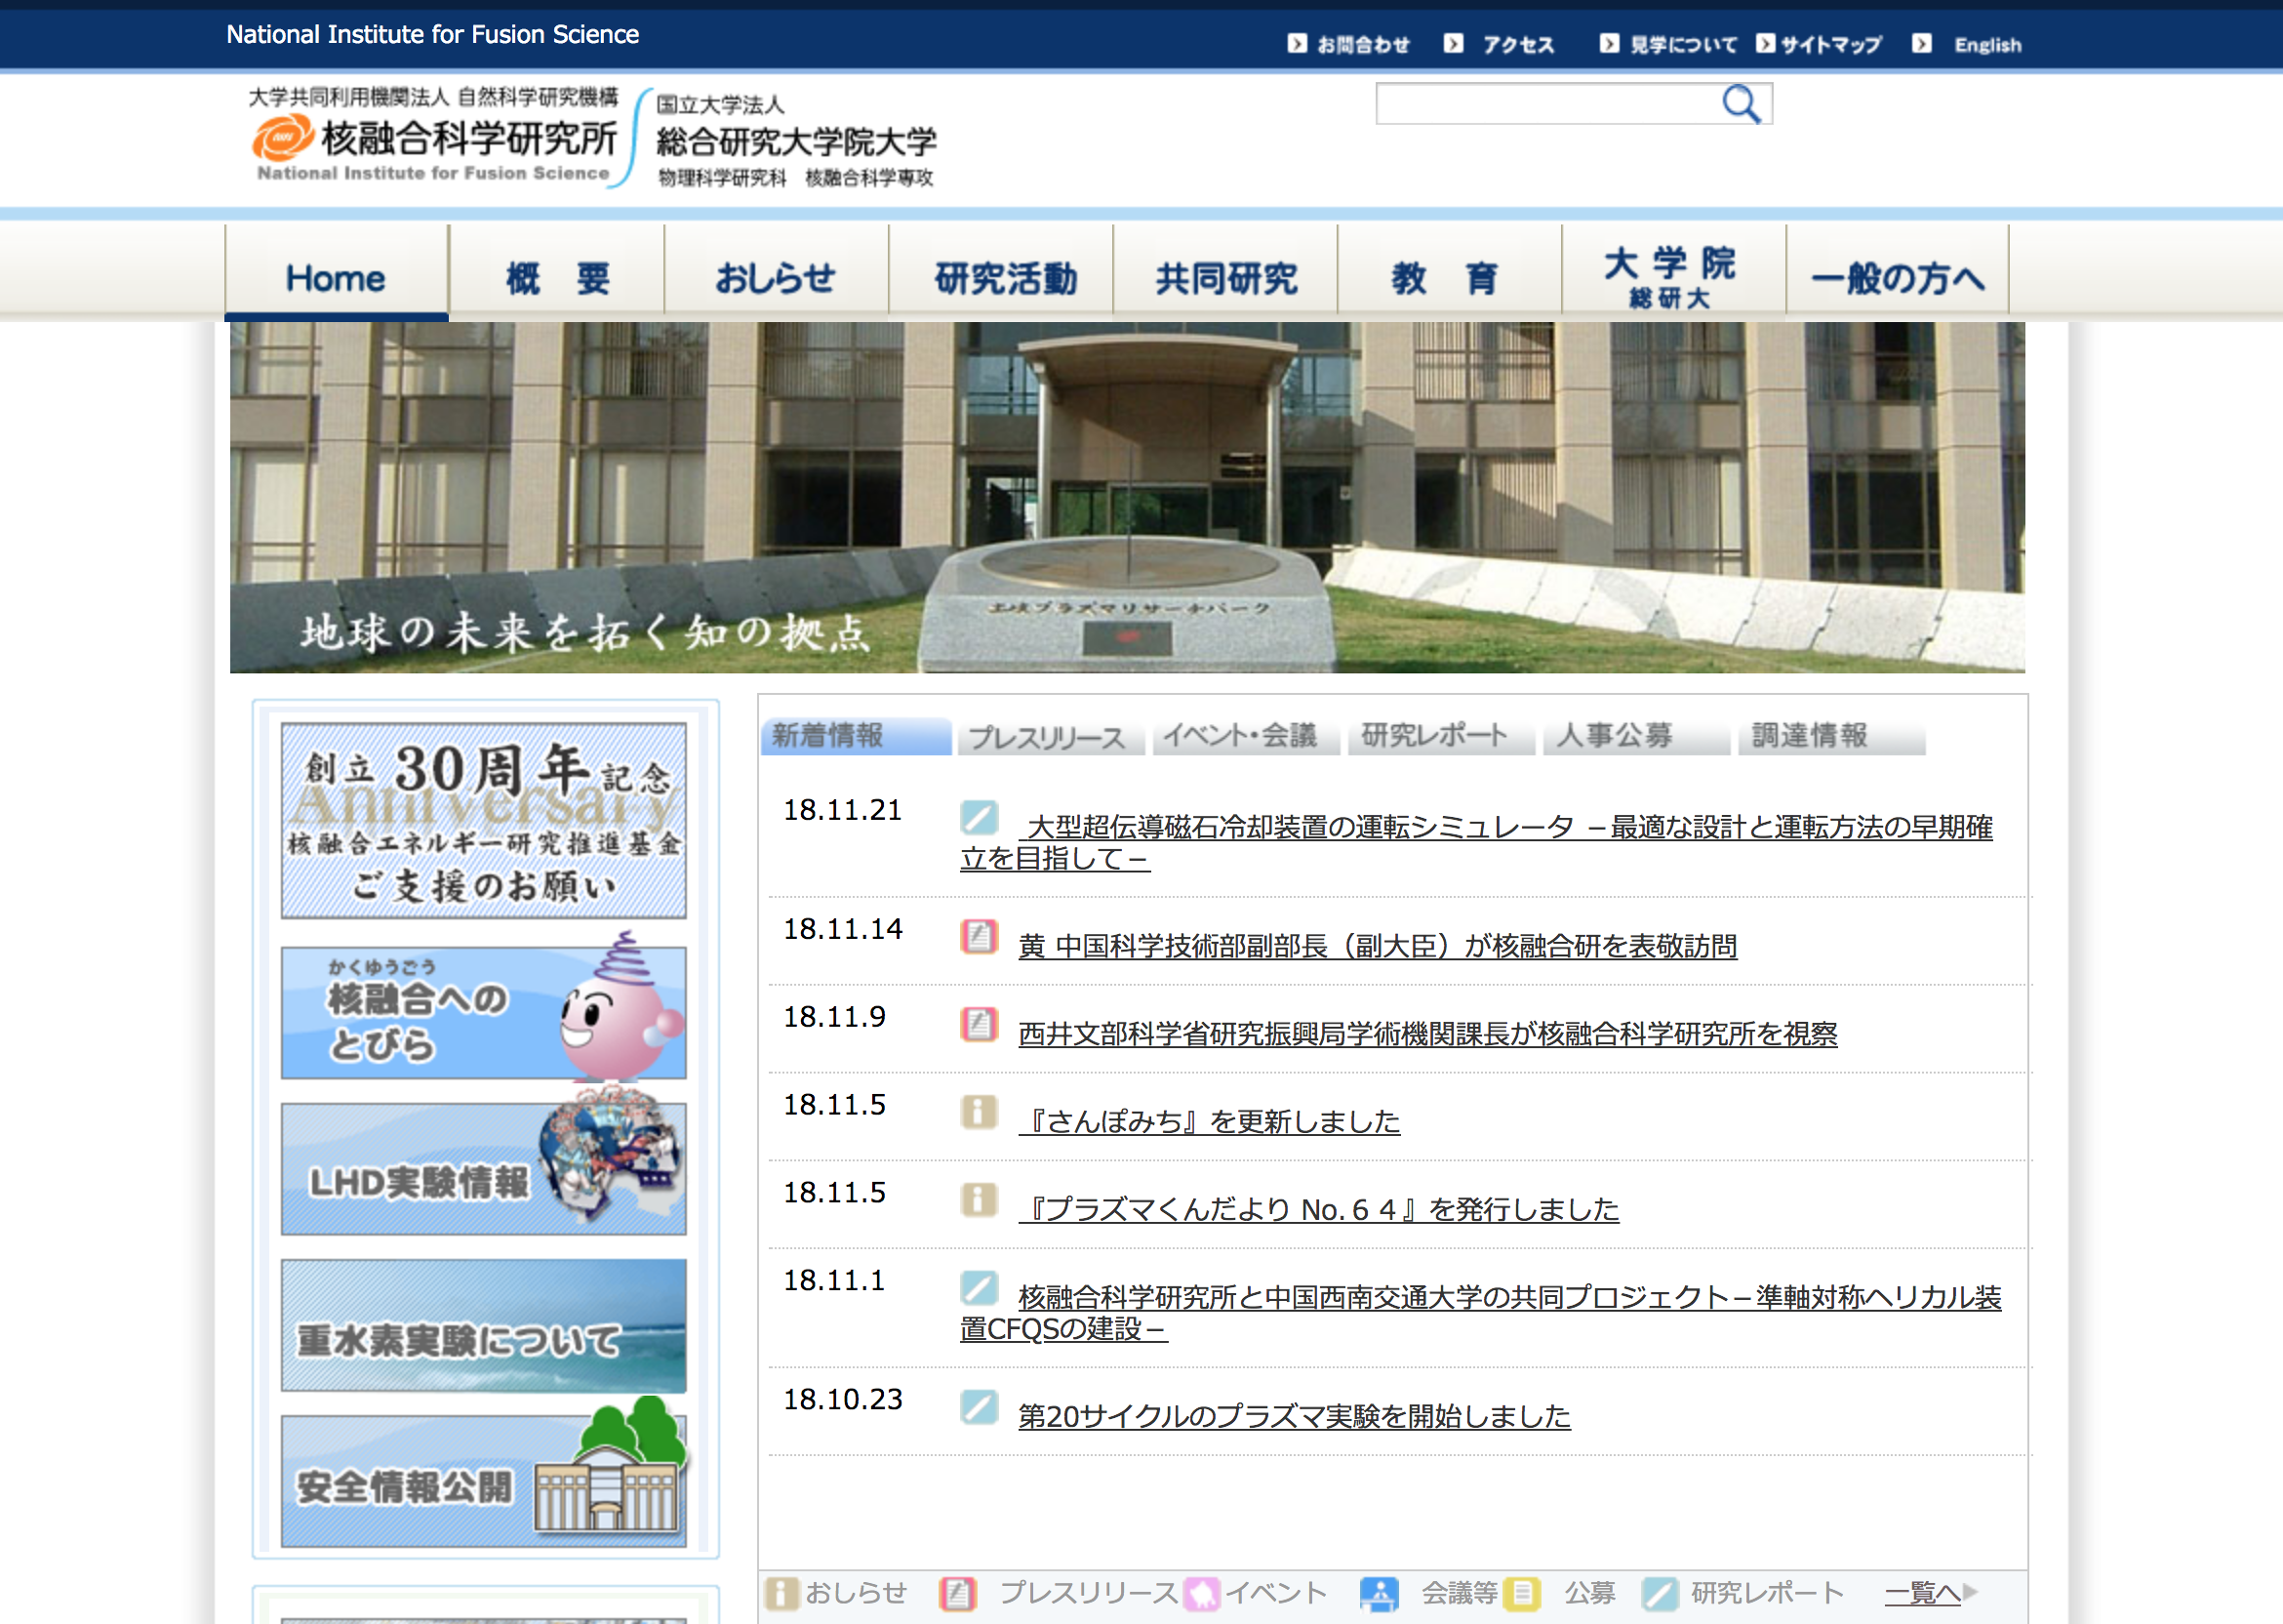2283x1624 pixels.
Task: Open the 見学について link in header
Action: coord(1683,45)
